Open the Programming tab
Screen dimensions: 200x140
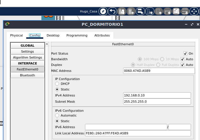point(77,35)
